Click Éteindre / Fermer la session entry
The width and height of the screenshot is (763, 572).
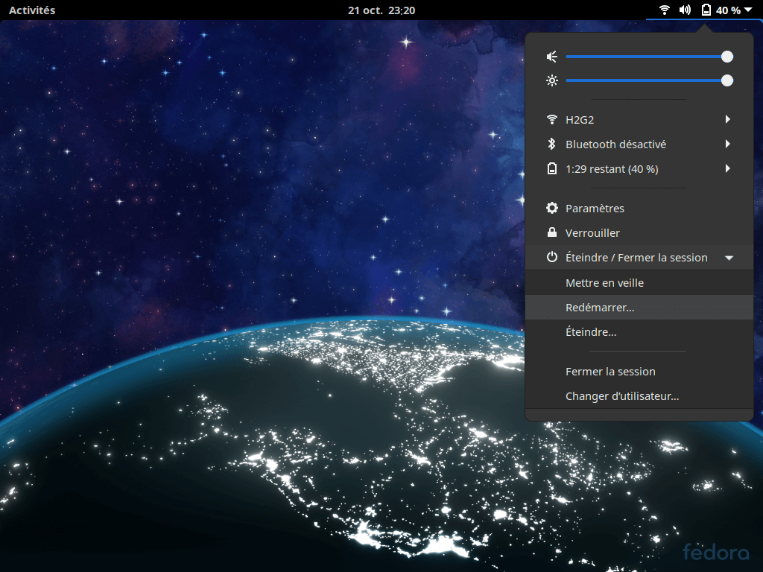639,258
